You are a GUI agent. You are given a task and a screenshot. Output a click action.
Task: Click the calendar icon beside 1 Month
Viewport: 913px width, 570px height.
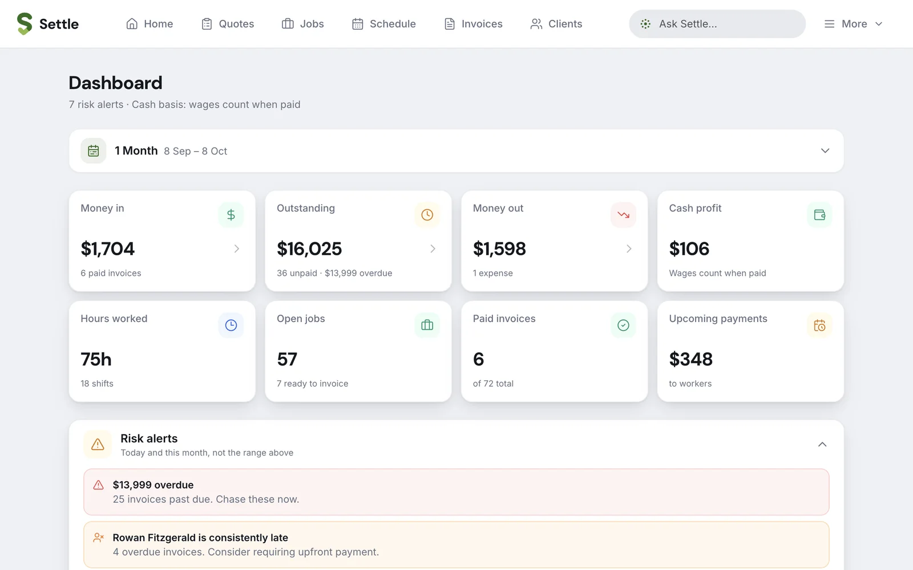click(x=94, y=150)
